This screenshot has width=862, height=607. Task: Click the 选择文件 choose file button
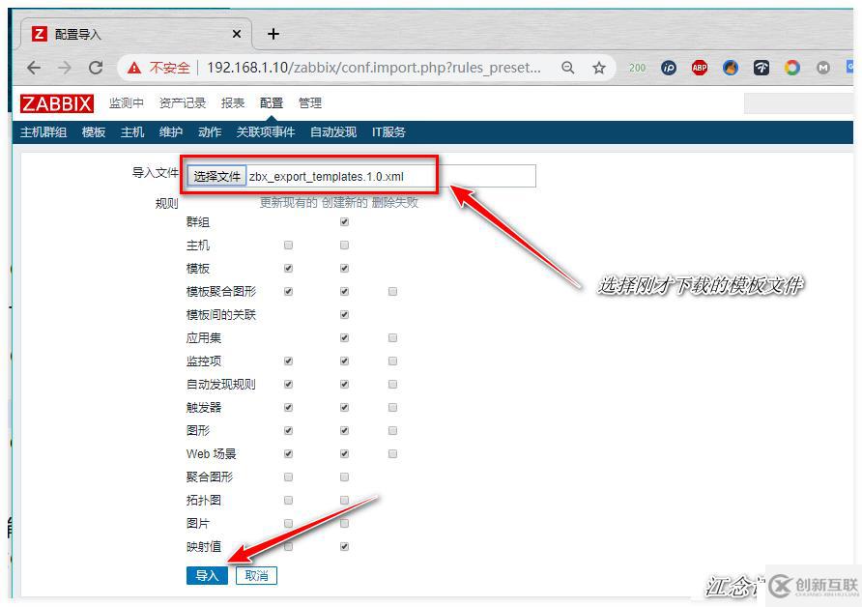click(216, 176)
